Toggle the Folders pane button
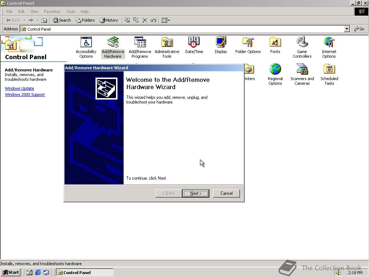Viewport: 369px width, 277px height. (85, 20)
